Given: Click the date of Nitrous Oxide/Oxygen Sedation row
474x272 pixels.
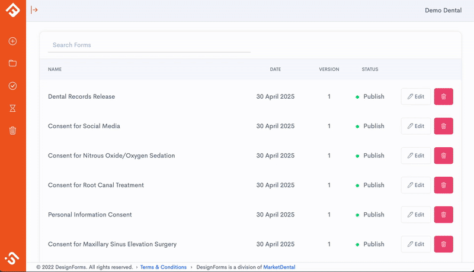Looking at the screenshot, I should (276, 156).
